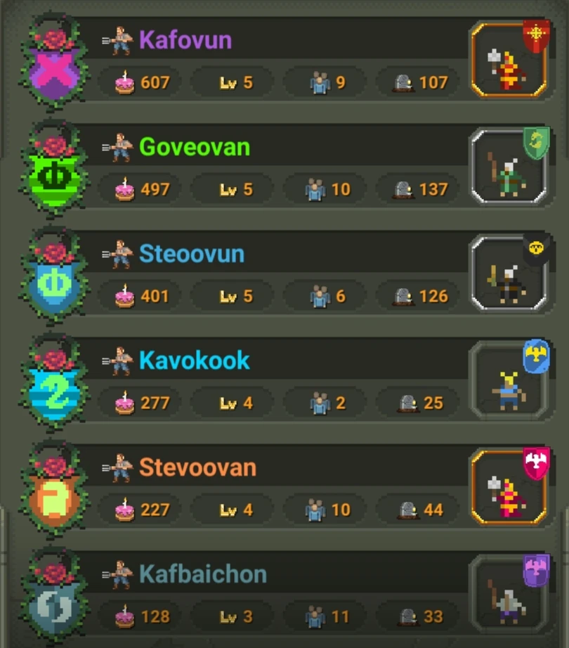Click the Kafovun player name
This screenshot has width=569, height=648.
point(185,40)
